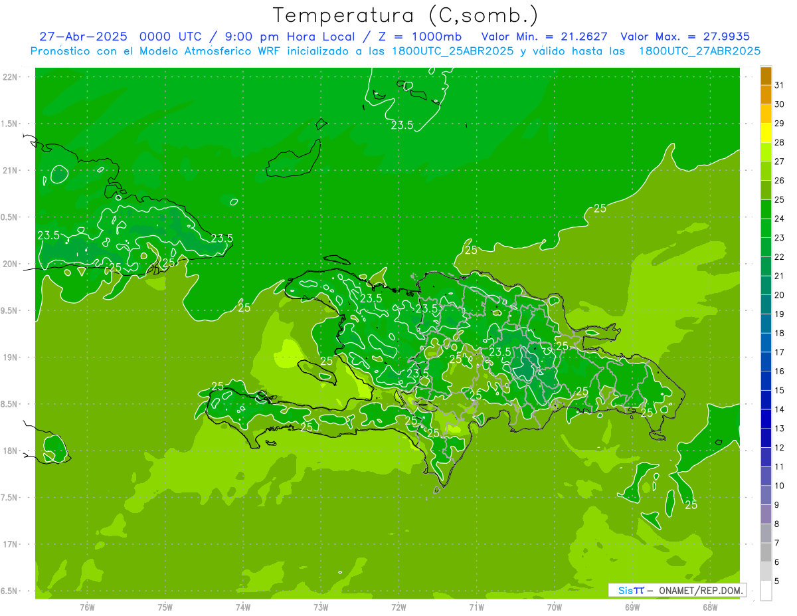This screenshot has height=616, width=797.
Task: Click the 71W longitude axis label
Action: point(476,607)
